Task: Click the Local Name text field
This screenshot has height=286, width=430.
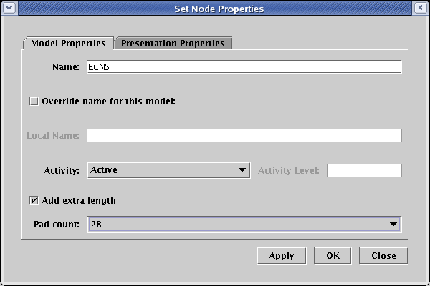Action: click(244, 136)
